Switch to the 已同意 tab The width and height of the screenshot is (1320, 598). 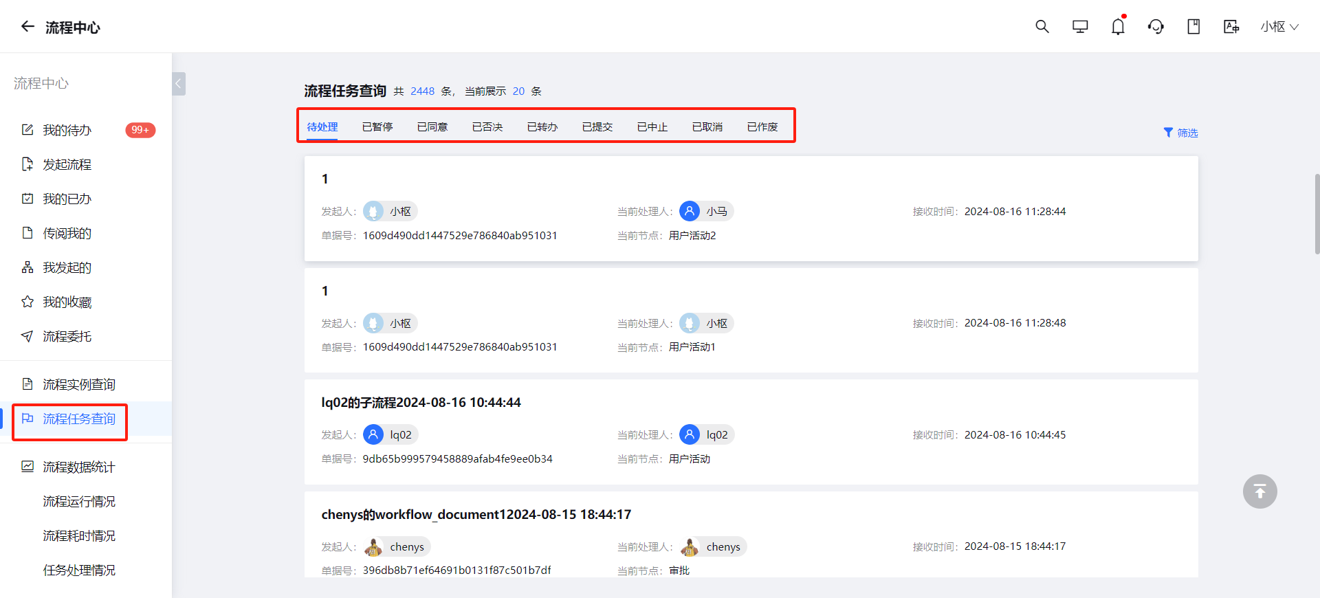432,127
